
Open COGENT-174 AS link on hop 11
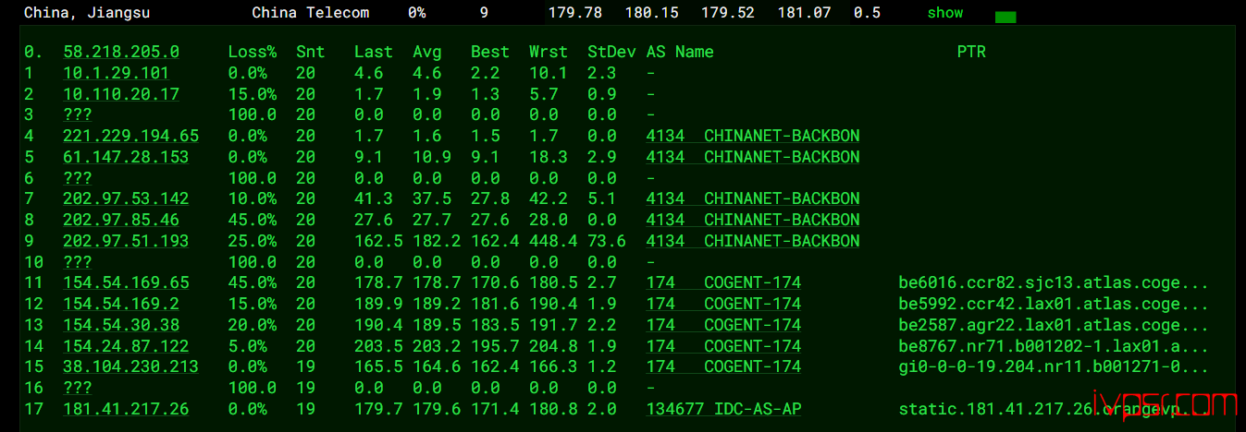723,282
